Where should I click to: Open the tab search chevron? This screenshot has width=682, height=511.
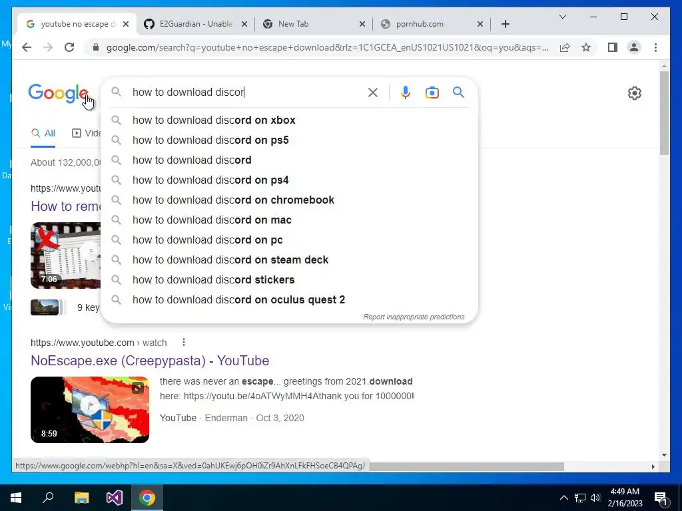point(563,17)
